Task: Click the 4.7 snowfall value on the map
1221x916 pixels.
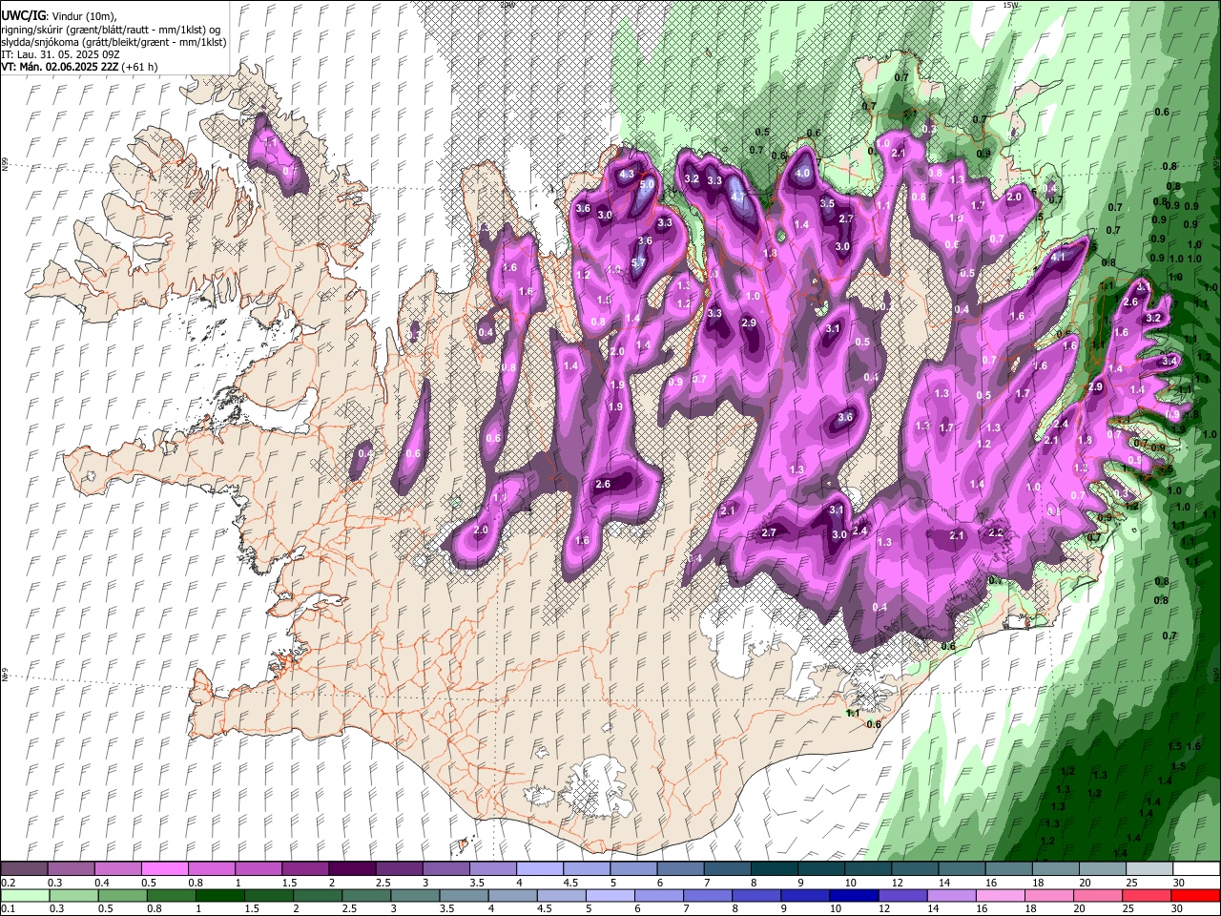Action: (x=737, y=197)
